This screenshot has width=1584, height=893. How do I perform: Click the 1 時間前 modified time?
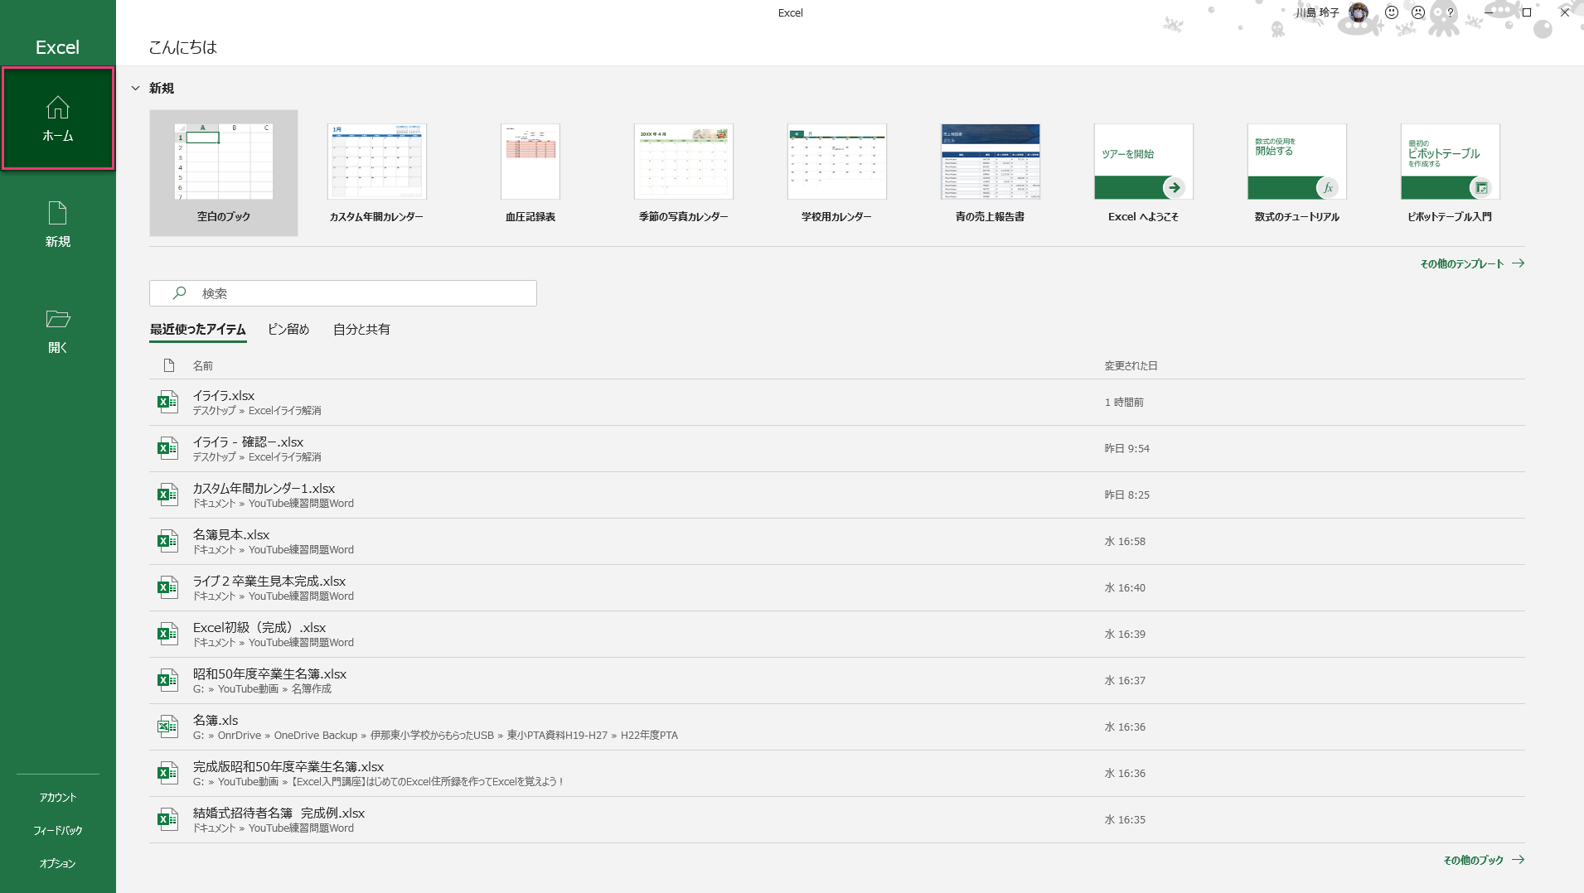click(x=1124, y=402)
